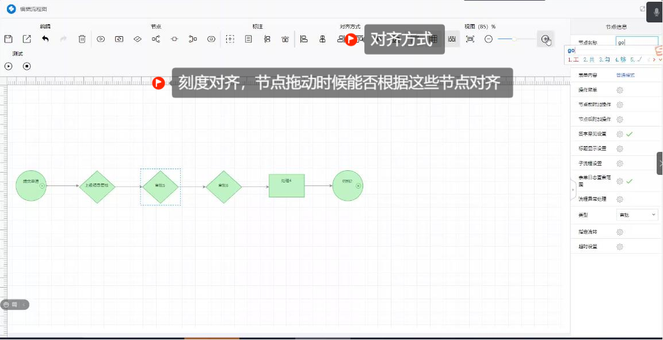Click the 标题显示设置 gear toggle

(x=619, y=148)
